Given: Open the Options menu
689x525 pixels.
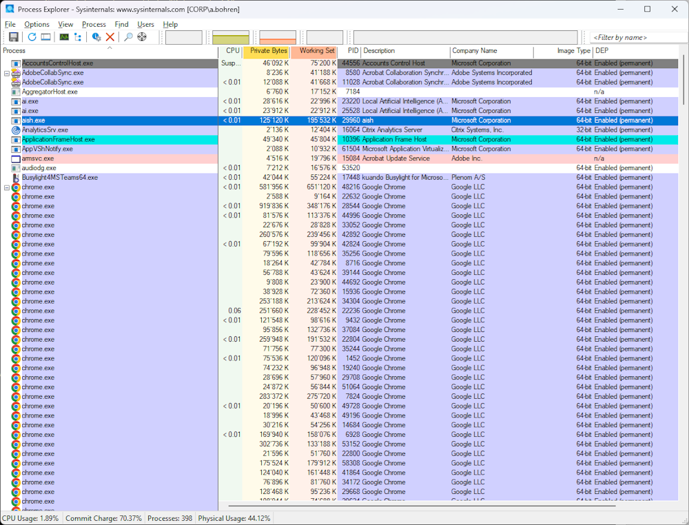Looking at the screenshot, I should pos(37,25).
